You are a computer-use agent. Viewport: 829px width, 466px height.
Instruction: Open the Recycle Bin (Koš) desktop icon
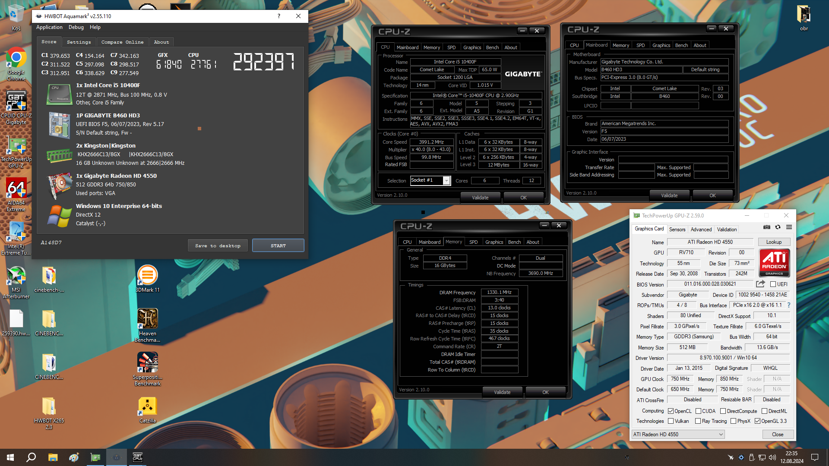[x=16, y=18]
